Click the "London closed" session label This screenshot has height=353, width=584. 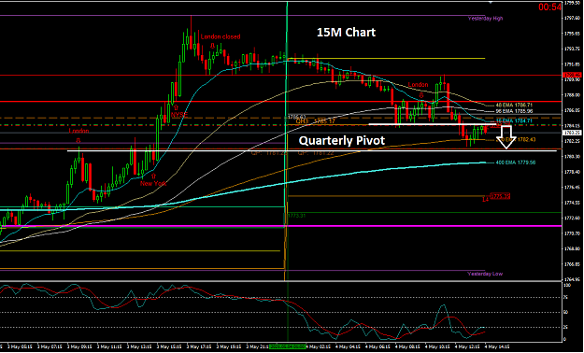221,36
